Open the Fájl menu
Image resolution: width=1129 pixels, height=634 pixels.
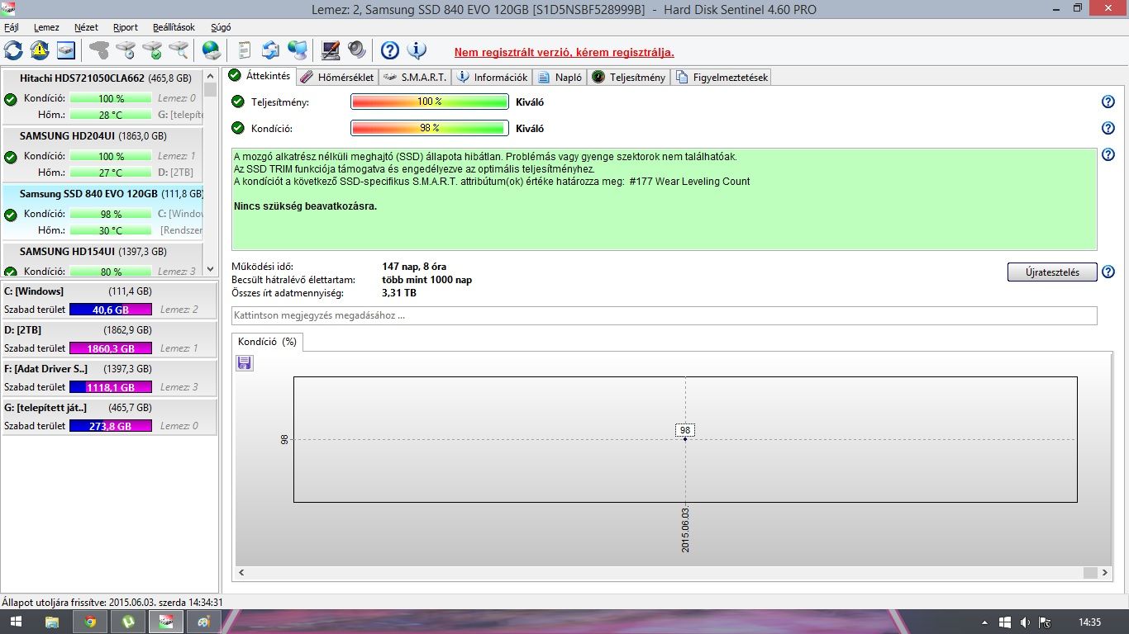point(12,27)
